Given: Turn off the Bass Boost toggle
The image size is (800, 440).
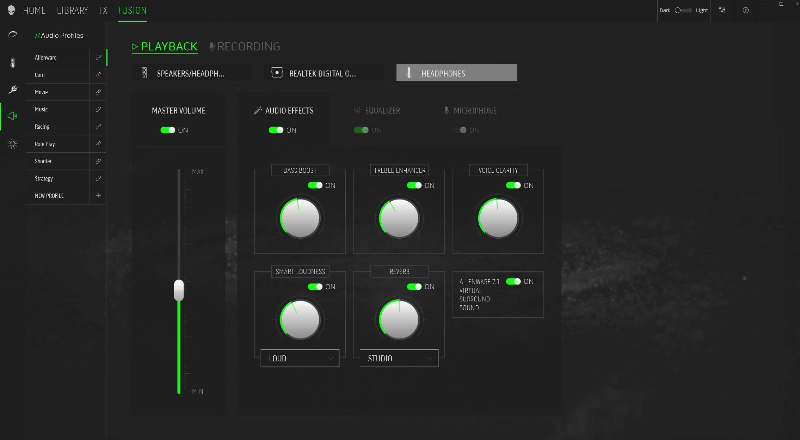Looking at the screenshot, I should [x=315, y=185].
